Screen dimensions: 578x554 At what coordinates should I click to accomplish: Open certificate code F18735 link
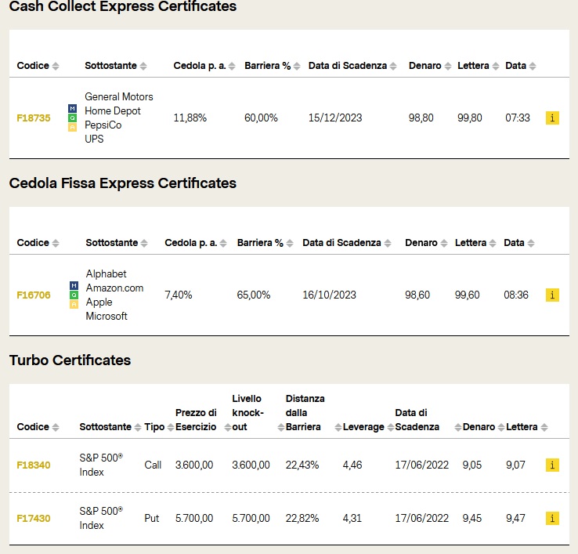click(34, 118)
